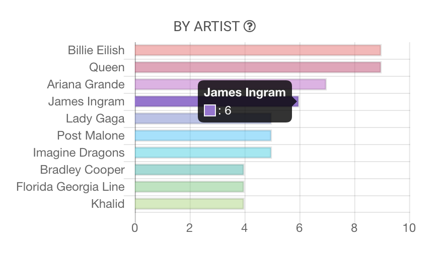The image size is (441, 258).
Task: Click the Queen bar
Action: [258, 67]
